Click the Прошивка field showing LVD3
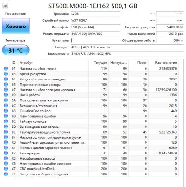The height and width of the screenshot is (187, 186). tap(95, 14)
